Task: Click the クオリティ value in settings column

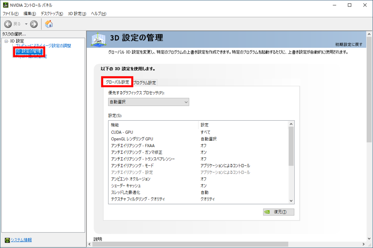Action: tap(208, 199)
